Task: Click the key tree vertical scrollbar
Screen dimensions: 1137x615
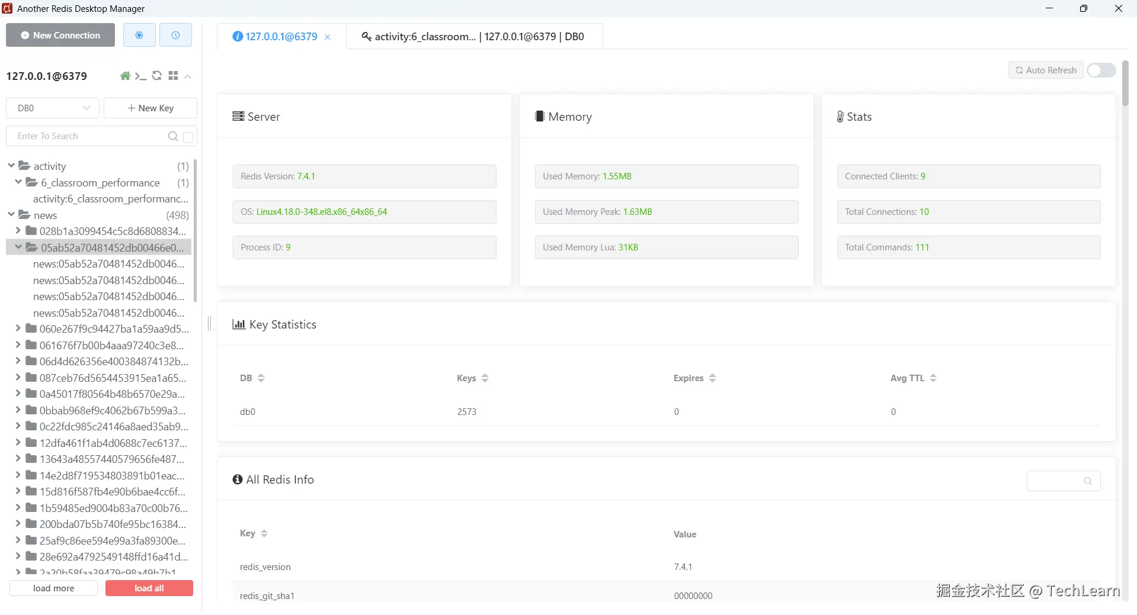Action: [196, 231]
